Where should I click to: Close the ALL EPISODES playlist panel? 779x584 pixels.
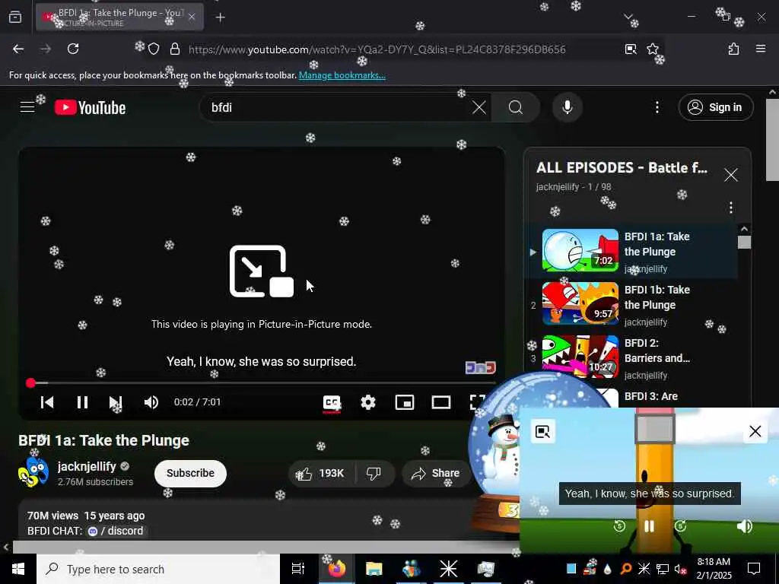(730, 175)
